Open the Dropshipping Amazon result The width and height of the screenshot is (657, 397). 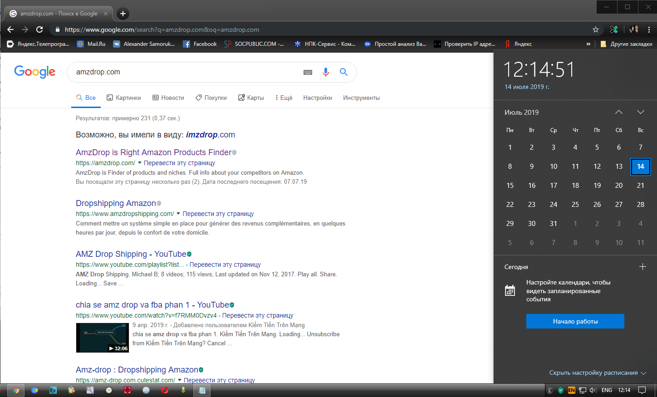[x=116, y=203]
